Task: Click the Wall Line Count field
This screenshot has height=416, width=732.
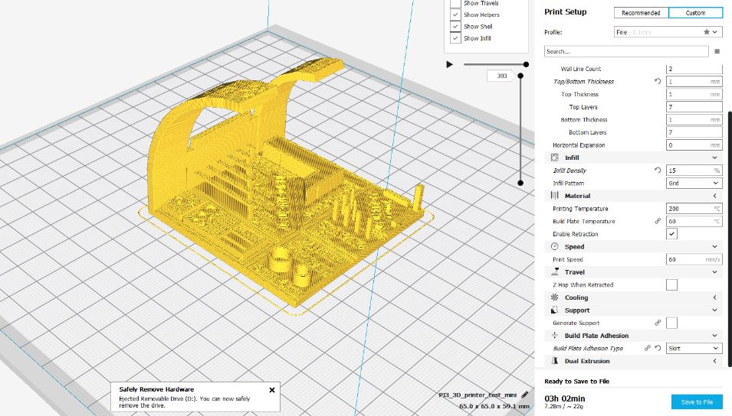Action: tap(694, 69)
